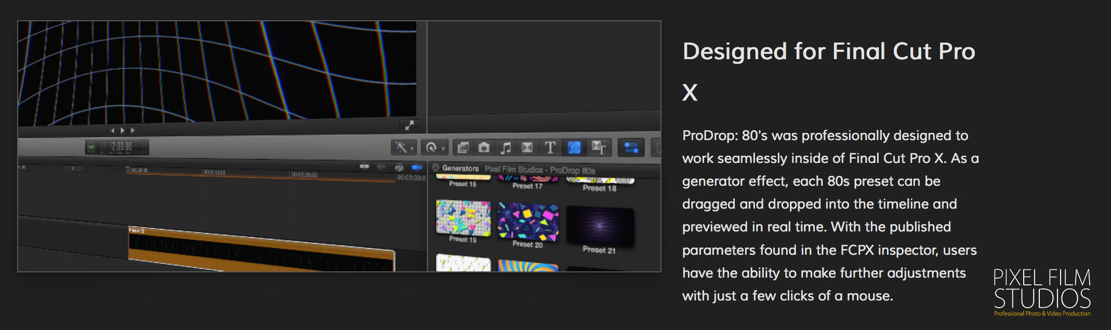Click the 00:02:30:0 ruler timecode

click(x=411, y=178)
